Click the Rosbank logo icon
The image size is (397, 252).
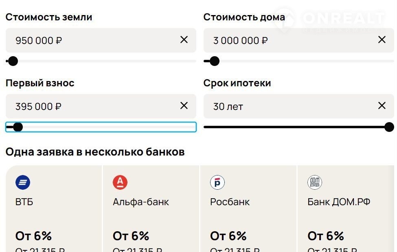tap(217, 182)
